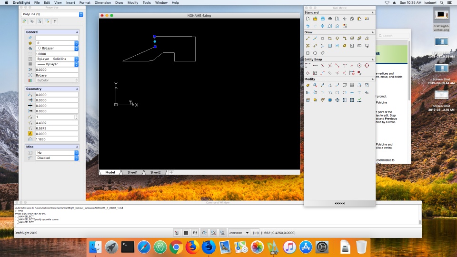Screen dimensions: 457x257
Task: Open the line color ByLayer dropdown
Action: (57, 48)
